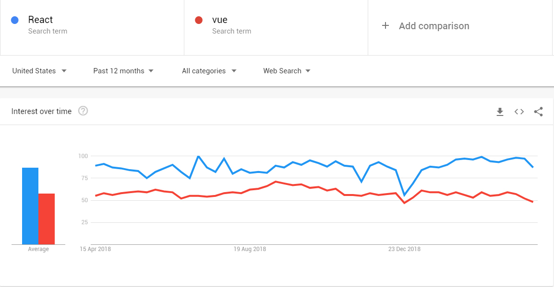The image size is (554, 287).
Task: Open the Past 12 months time range
Action: coord(123,71)
